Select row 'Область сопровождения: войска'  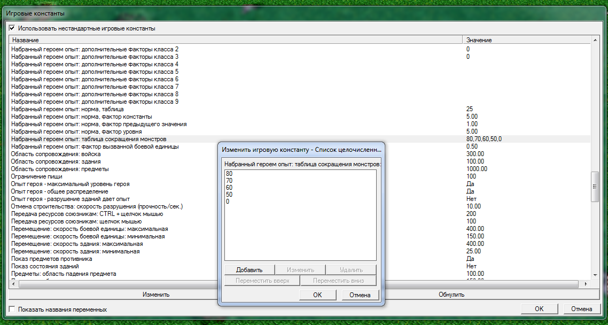(114, 154)
